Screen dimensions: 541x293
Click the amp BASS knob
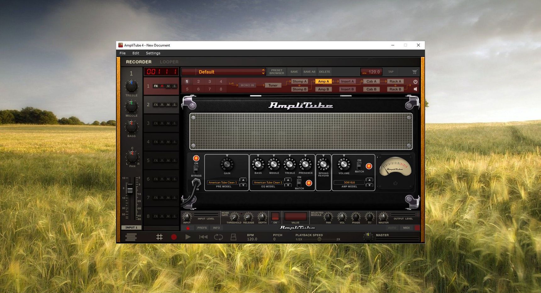pyautogui.click(x=258, y=164)
